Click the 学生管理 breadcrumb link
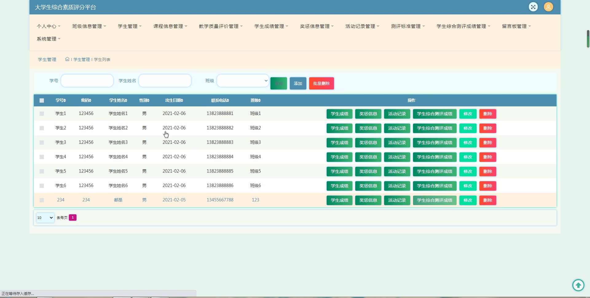Image resolution: width=590 pixels, height=298 pixels. click(x=82, y=59)
